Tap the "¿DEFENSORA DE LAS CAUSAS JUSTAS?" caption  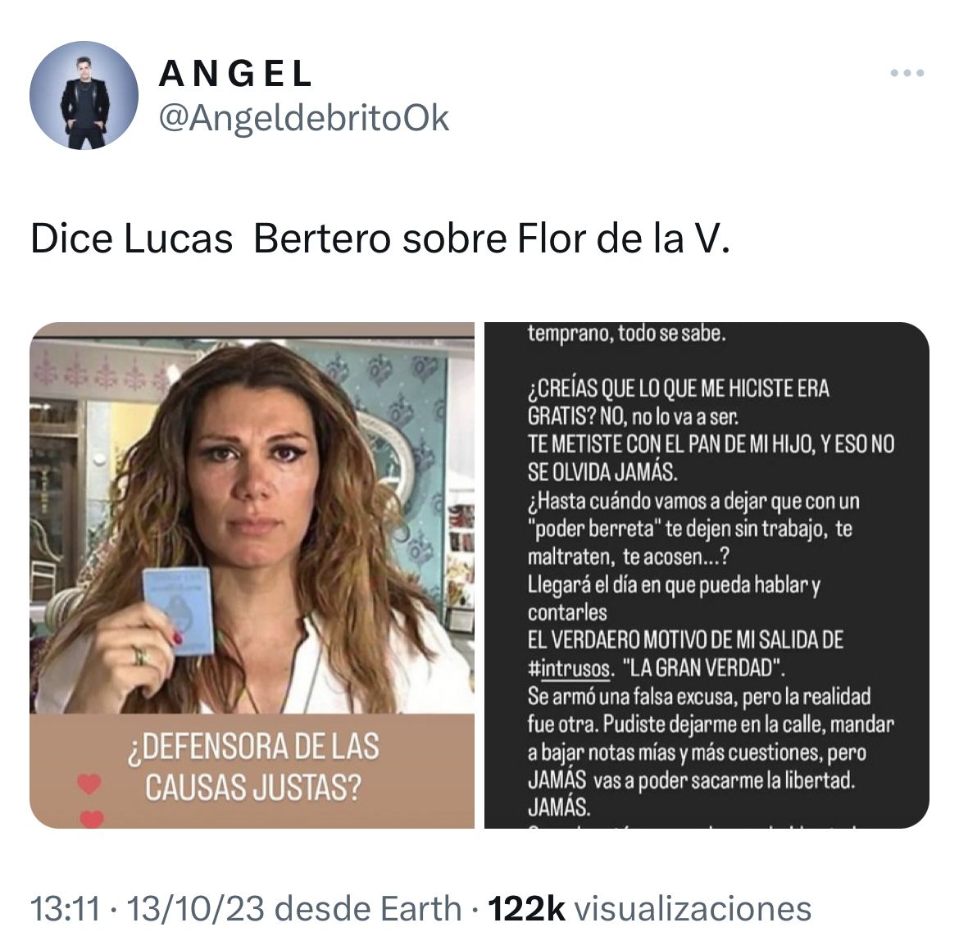tap(253, 766)
